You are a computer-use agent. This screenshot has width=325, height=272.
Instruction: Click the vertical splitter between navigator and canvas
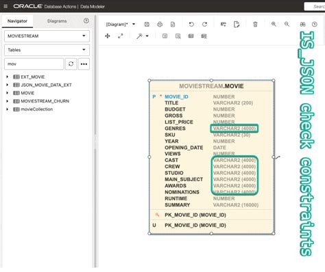(96, 141)
